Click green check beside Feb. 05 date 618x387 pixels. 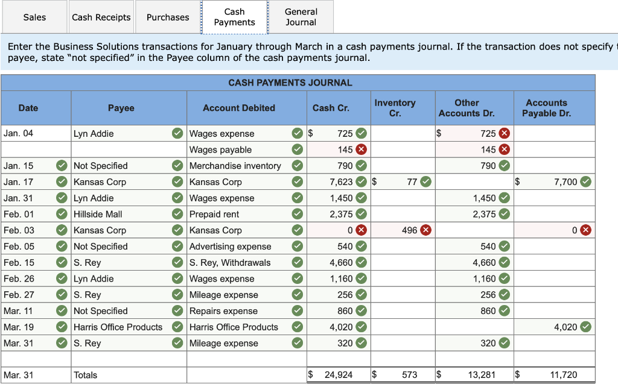[x=62, y=247]
